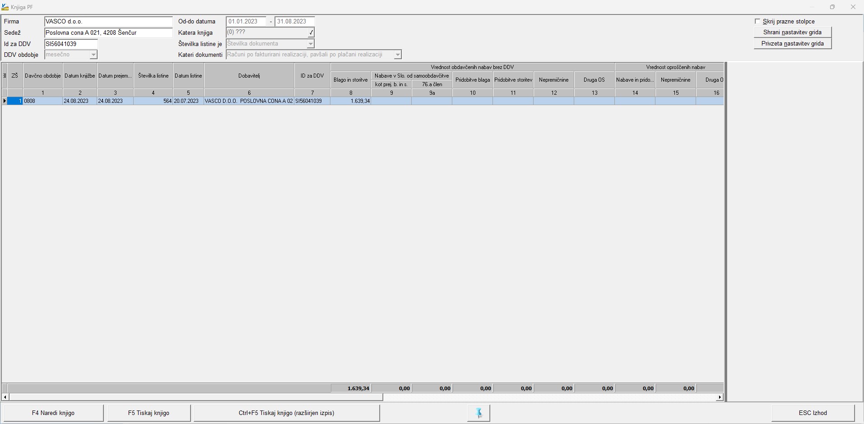This screenshot has height=424, width=864.
Task: Click the ZŠ column header
Action: click(x=15, y=76)
